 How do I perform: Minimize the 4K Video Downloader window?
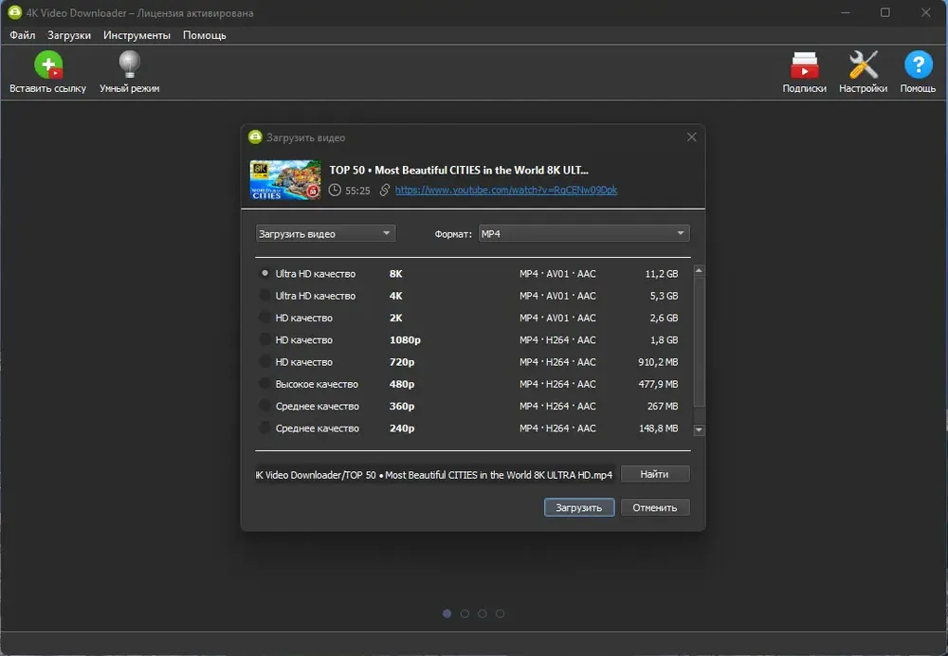pyautogui.click(x=846, y=12)
